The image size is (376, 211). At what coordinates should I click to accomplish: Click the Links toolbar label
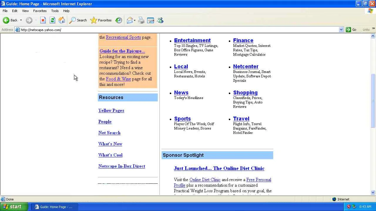pos(366,30)
